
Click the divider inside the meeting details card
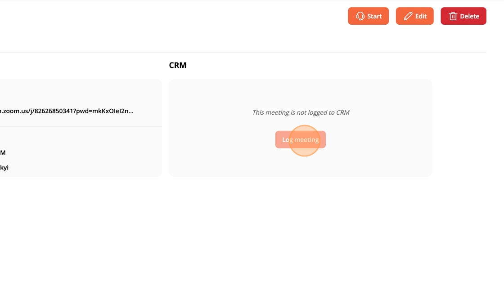[x=81, y=127]
